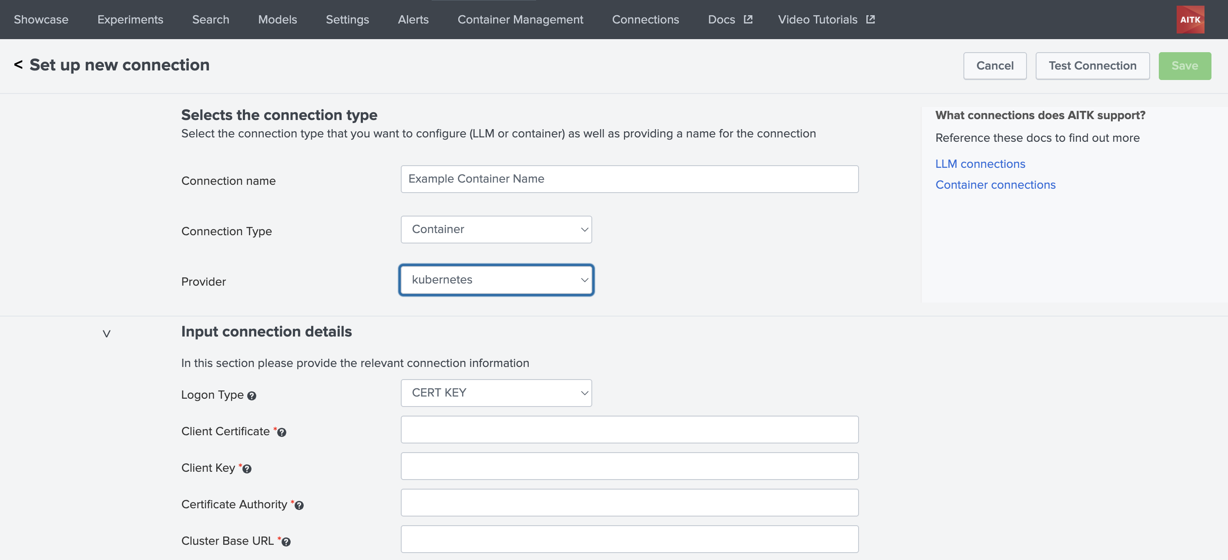Screen dimensions: 1228x560
Task: Open the Search menu item
Action: [x=211, y=20]
